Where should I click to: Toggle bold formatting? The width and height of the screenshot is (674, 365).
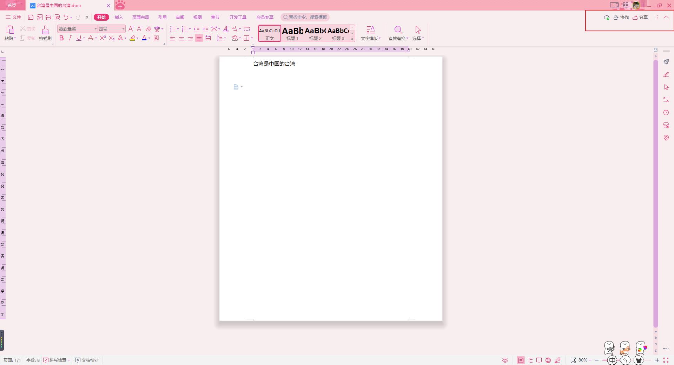click(61, 38)
